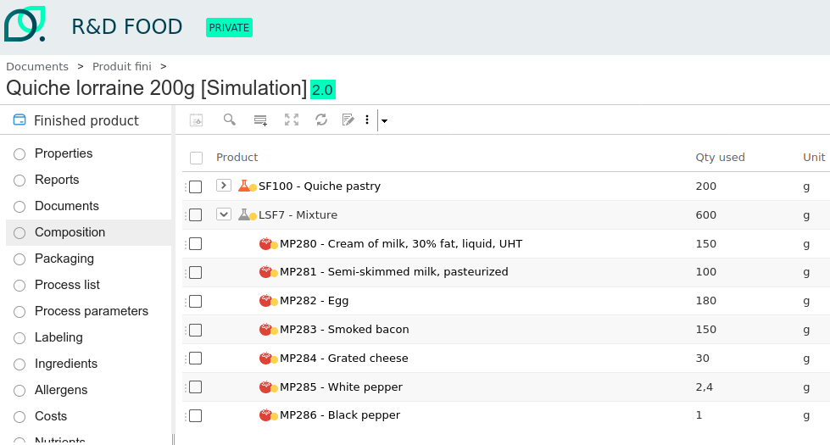830x445 pixels.
Task: Click the drag handle of MP282 Egg row
Action: [x=186, y=302]
